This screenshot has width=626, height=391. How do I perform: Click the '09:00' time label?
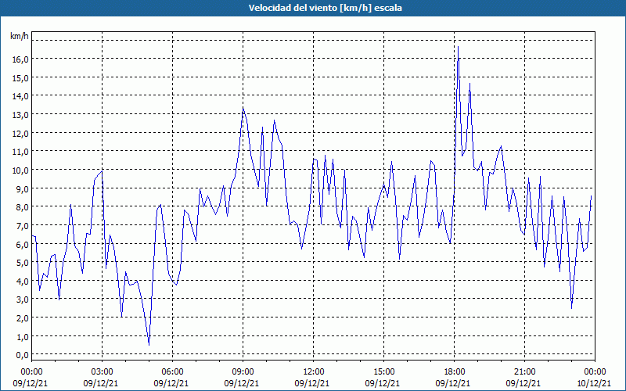[x=243, y=372]
